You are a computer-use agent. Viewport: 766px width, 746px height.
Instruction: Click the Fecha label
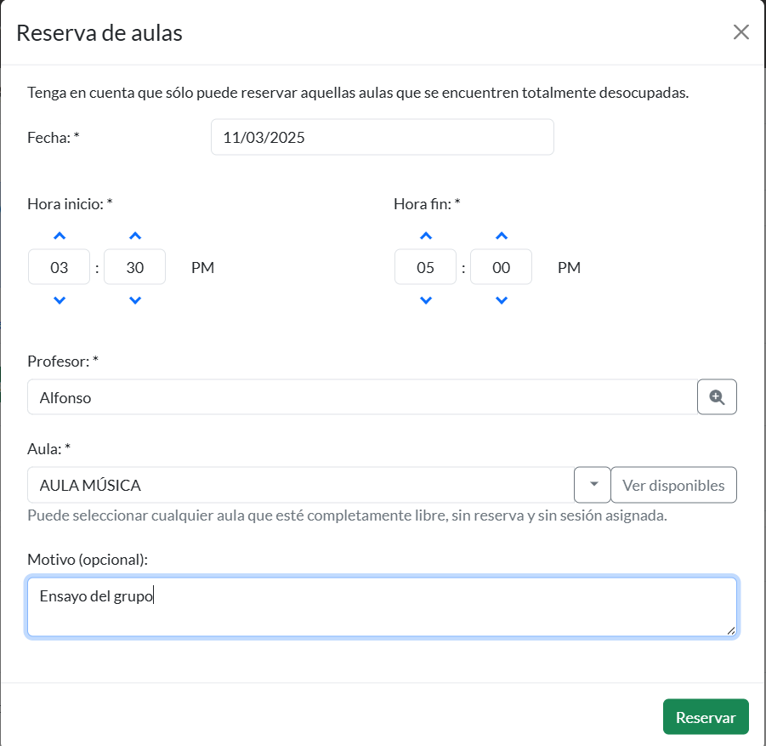click(x=54, y=137)
